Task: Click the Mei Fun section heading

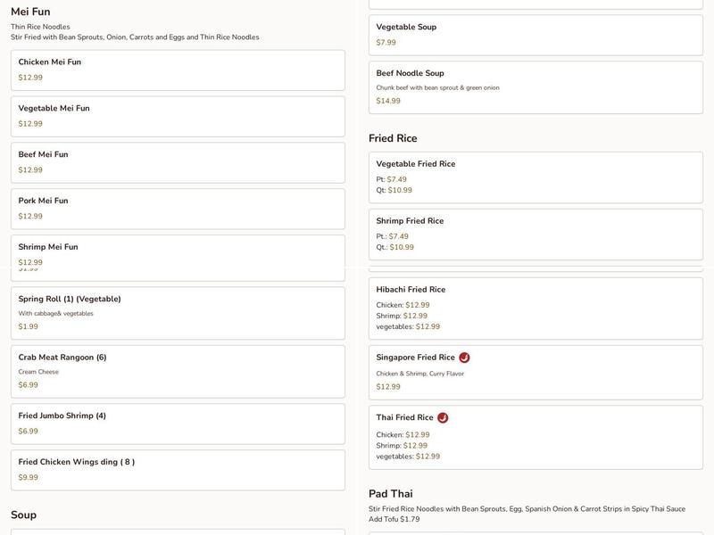Action: (30, 12)
